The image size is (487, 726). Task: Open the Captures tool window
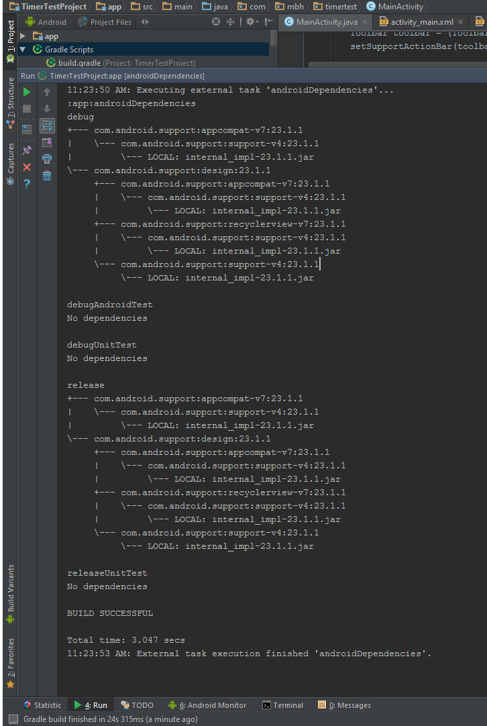point(10,164)
